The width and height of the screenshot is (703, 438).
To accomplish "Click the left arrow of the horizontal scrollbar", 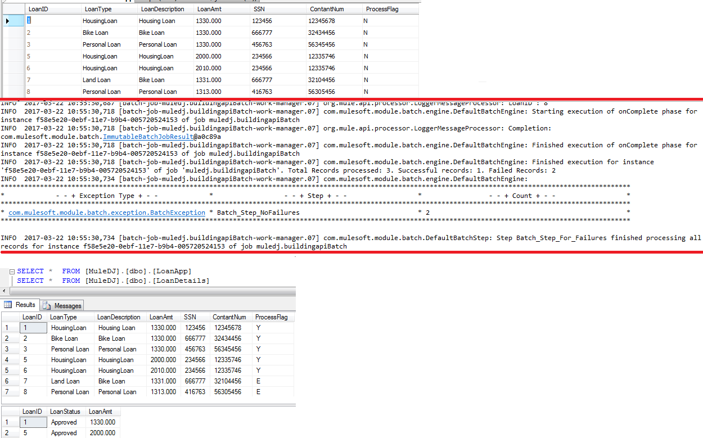I will pos(4,291).
